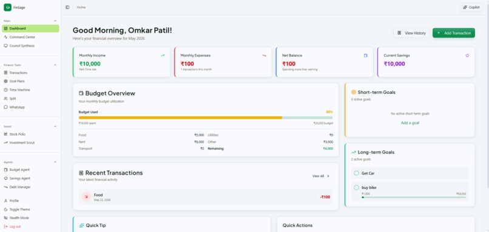Click the Profile user icon
This screenshot has width=489, height=232.
[5, 201]
